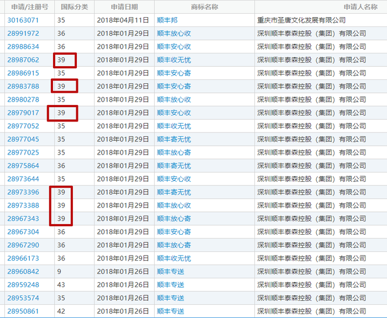The width and height of the screenshot is (387, 318).
Task: Click the date cell 2018年04月11日
Action: pos(123,20)
